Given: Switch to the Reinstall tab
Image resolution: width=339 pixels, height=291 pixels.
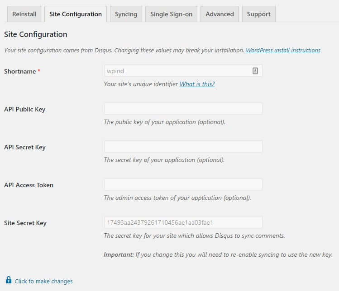Looking at the screenshot, I should coord(24,14).
